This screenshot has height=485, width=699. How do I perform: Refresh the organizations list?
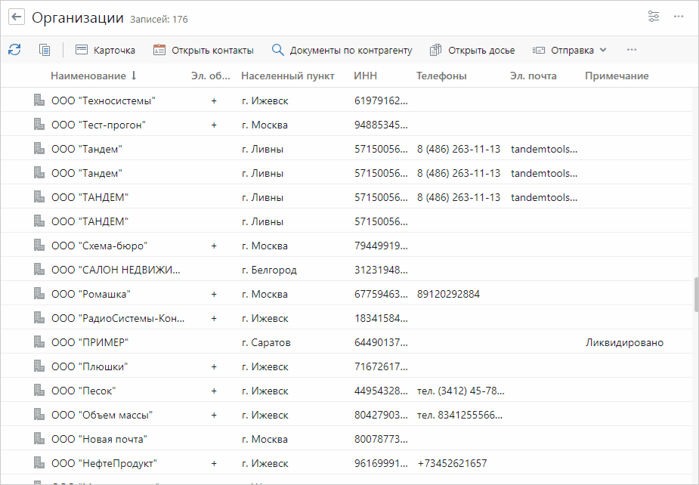(14, 50)
